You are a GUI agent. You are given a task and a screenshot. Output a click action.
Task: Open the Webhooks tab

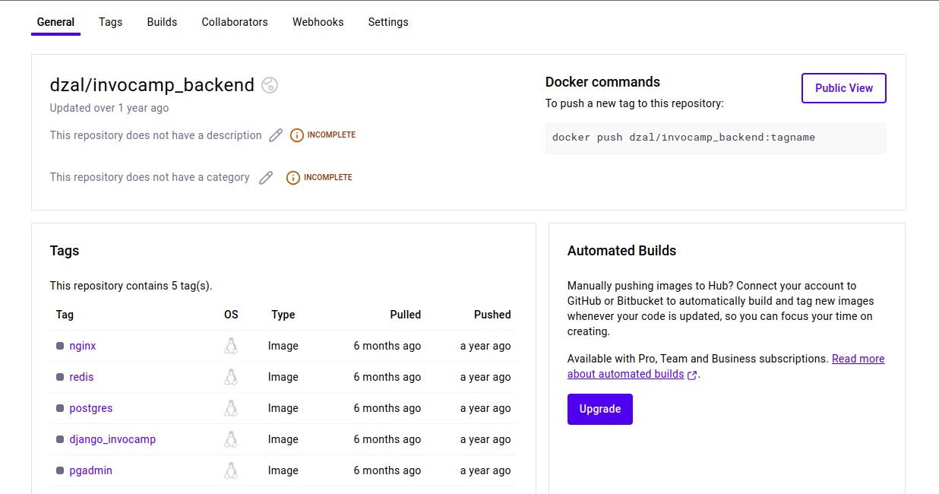318,22
